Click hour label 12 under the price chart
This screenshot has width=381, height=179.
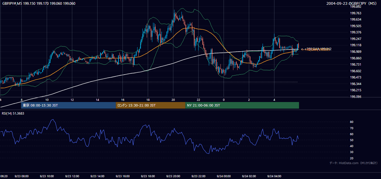pos(72,100)
